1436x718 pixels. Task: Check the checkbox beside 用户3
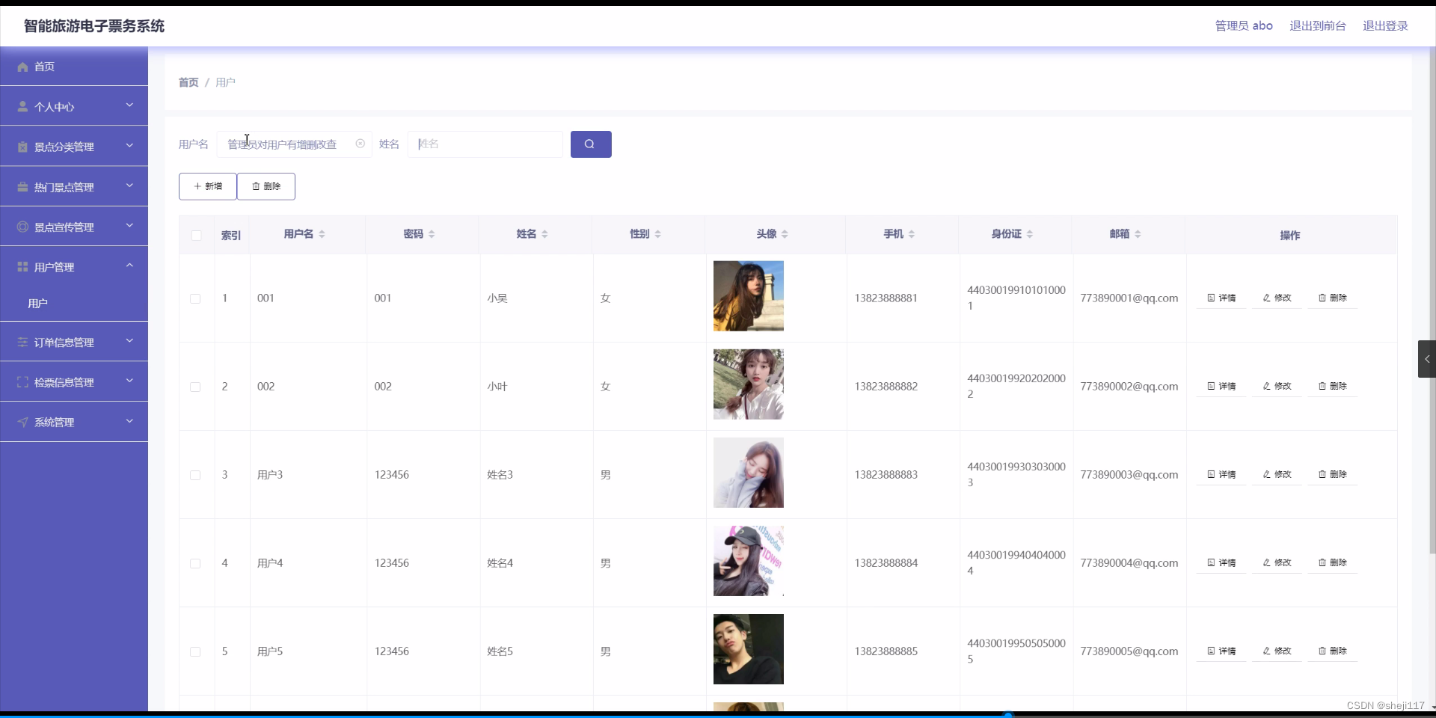195,475
